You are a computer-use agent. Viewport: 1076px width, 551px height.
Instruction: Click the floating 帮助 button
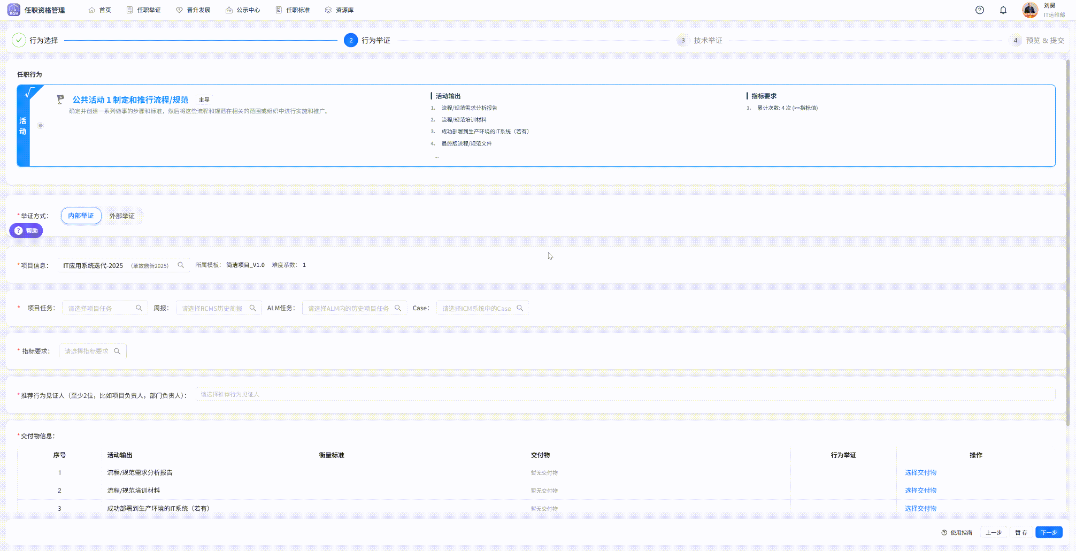(26, 231)
